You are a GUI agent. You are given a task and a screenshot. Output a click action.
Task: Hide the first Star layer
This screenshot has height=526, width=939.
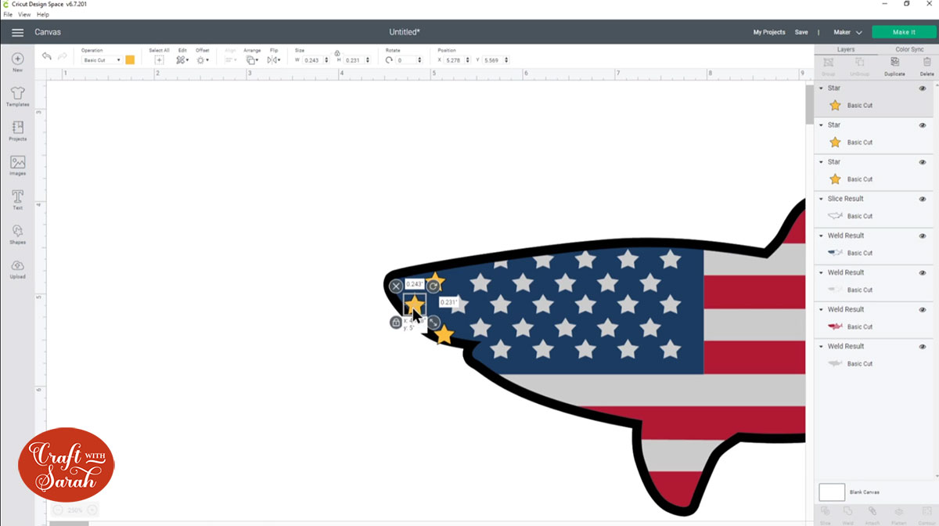tap(923, 88)
